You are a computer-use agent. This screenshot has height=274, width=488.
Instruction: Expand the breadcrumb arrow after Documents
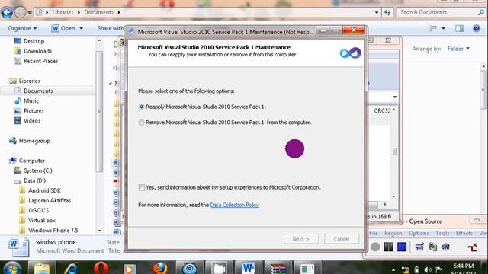coord(119,12)
